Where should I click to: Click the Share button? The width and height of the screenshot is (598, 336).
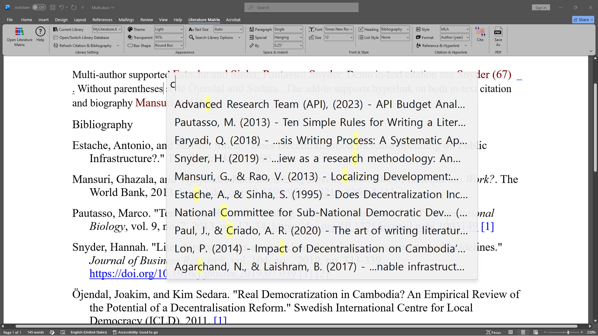tap(583, 20)
